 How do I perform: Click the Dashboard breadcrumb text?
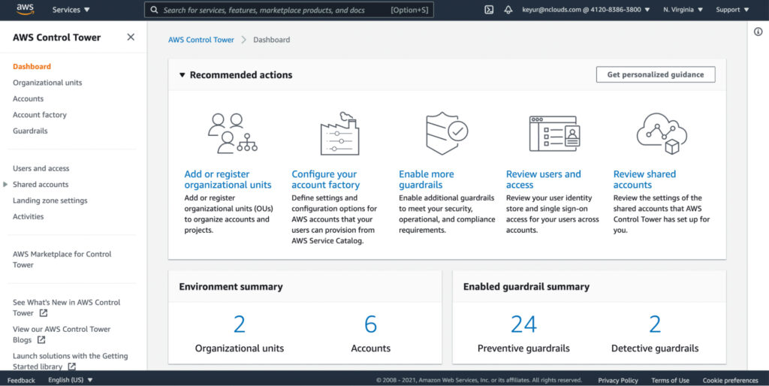pyautogui.click(x=271, y=40)
